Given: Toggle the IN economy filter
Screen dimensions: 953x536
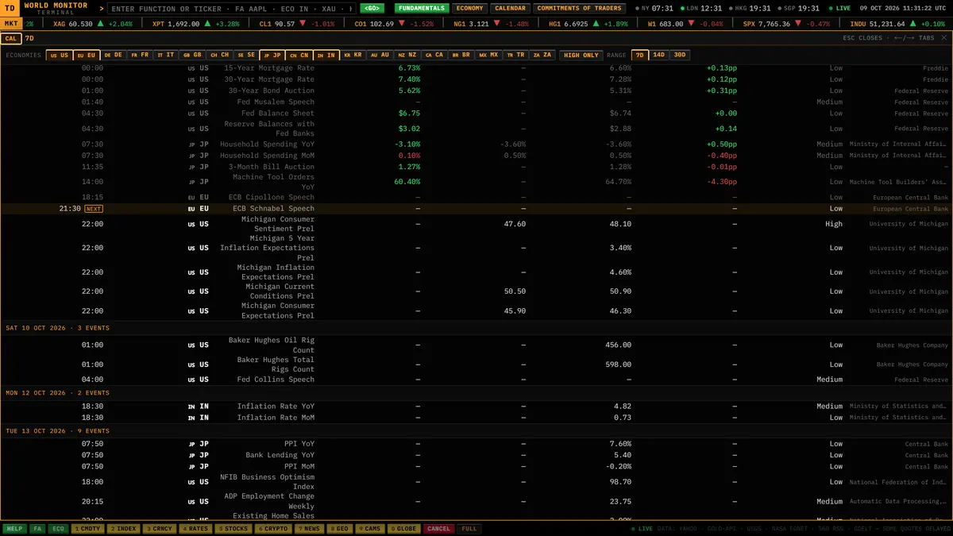Looking at the screenshot, I should tap(326, 56).
